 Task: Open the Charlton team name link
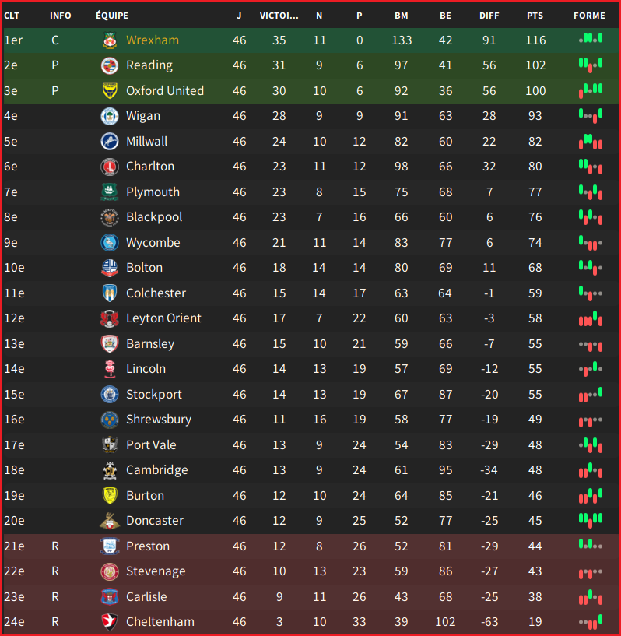point(150,167)
